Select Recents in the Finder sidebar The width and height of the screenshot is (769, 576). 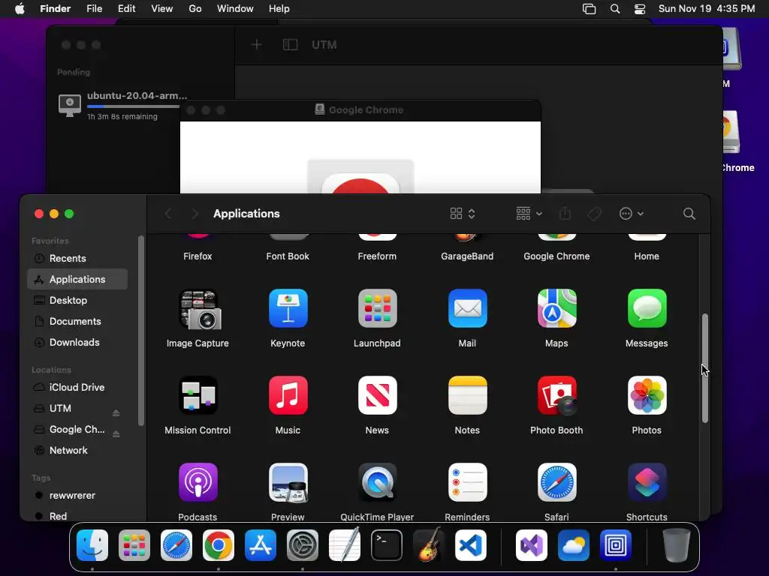coord(77,258)
